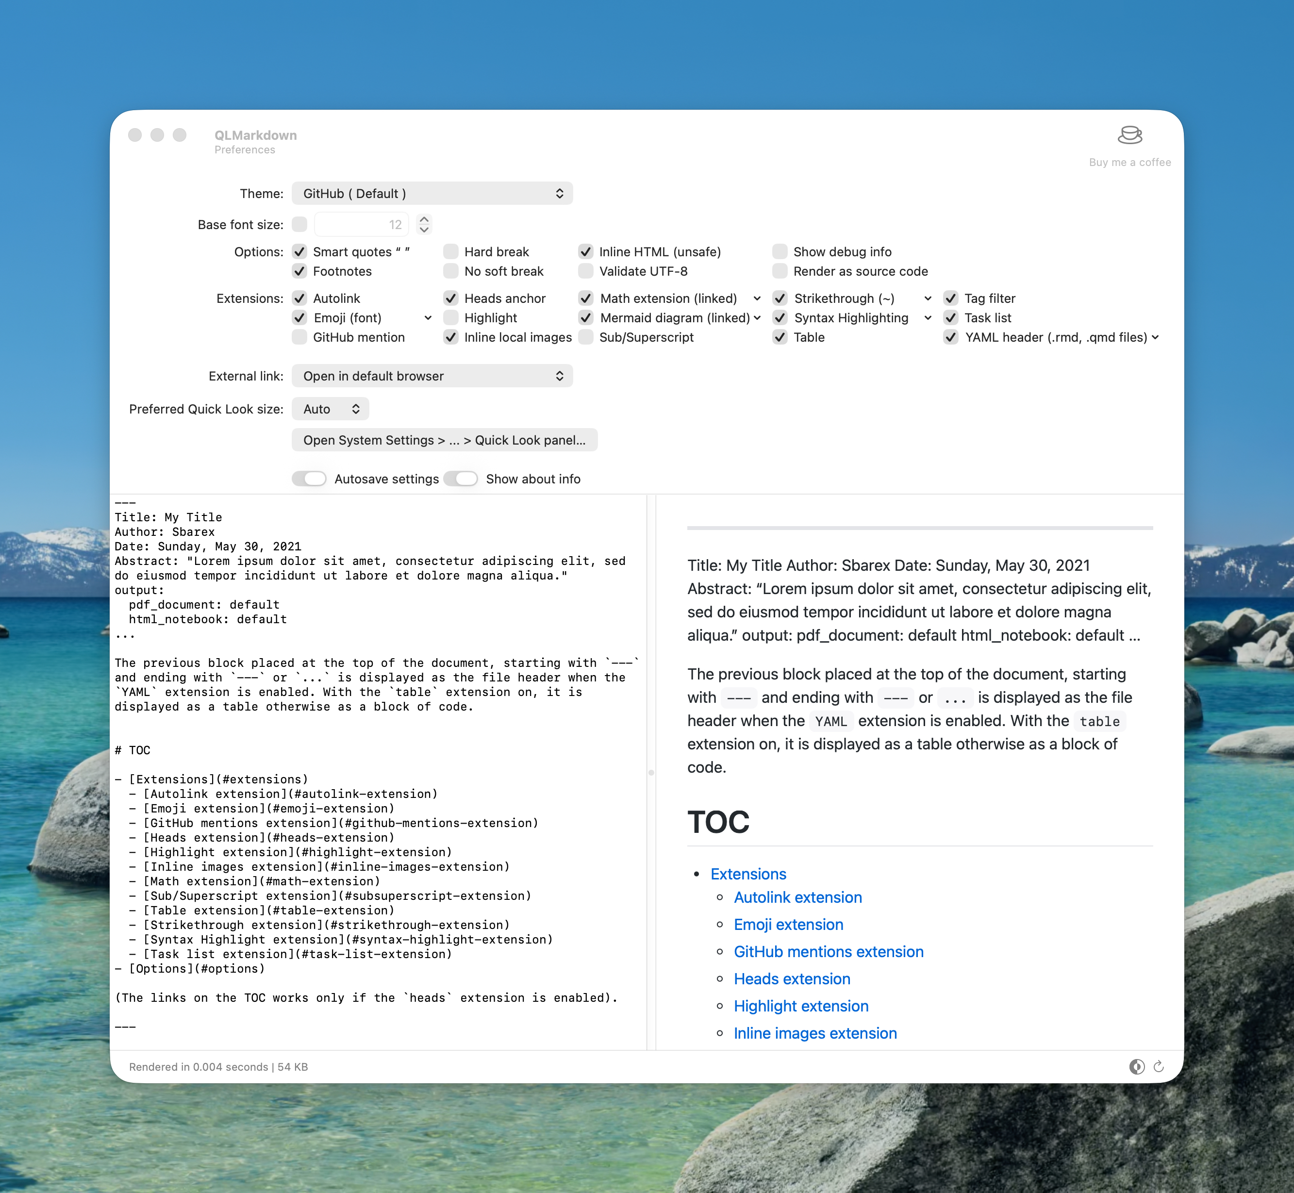Click the split pane divider handle

point(651,772)
